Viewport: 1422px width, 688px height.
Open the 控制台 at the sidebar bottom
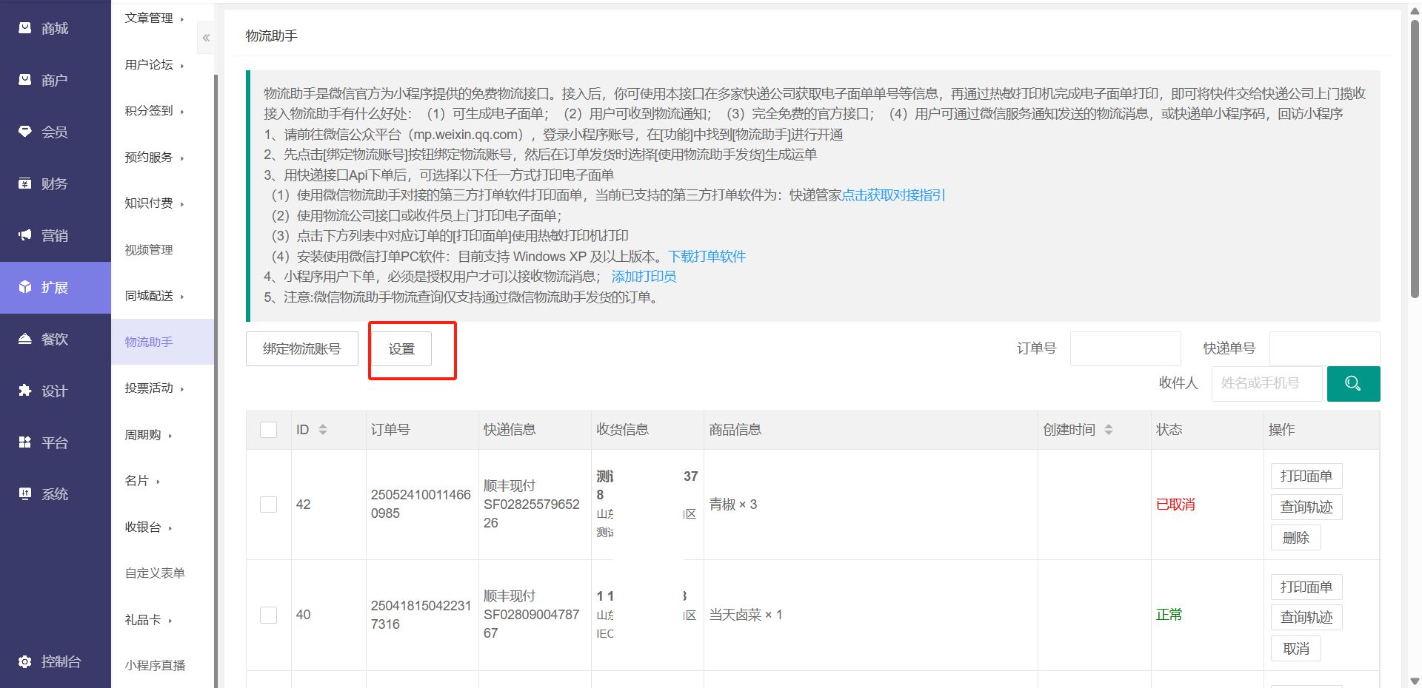tap(59, 661)
